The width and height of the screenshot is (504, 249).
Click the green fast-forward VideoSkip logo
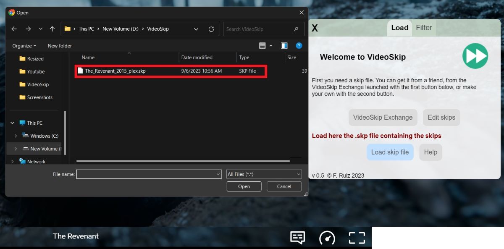475,56
